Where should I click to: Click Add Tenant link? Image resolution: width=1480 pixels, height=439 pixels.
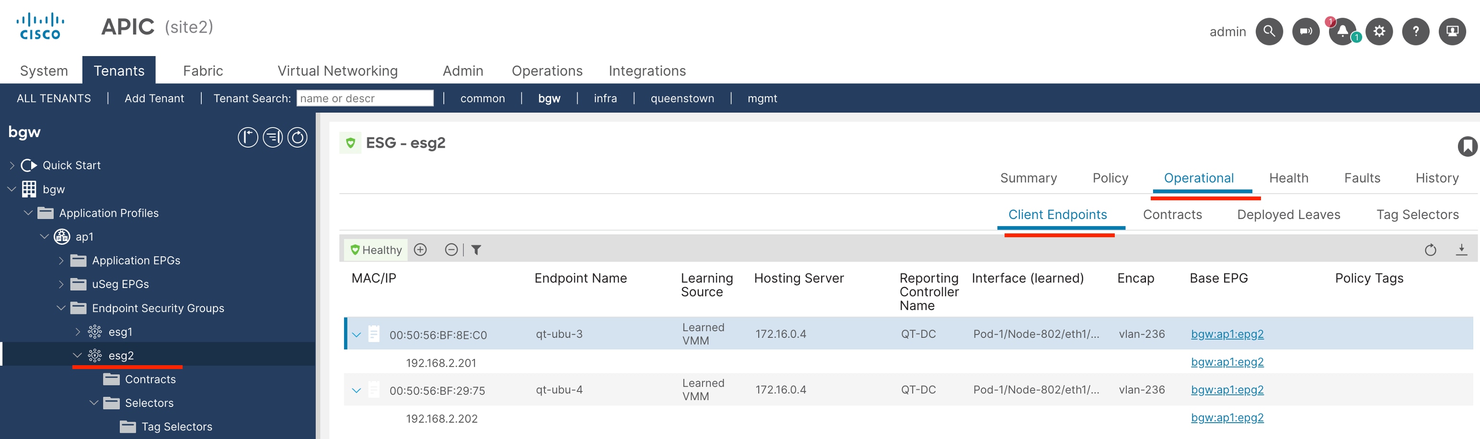[154, 98]
